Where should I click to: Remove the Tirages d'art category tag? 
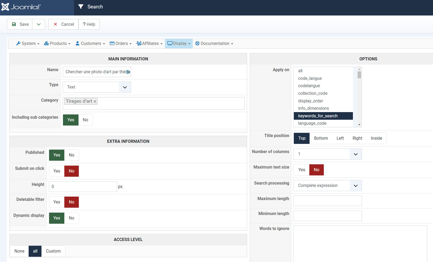point(95,102)
